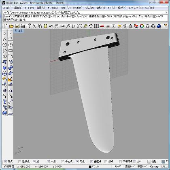Toggle the first Osnap checkbox (端点)
Image resolution: width=170 pixels, height=170 pixels.
tap(5, 161)
